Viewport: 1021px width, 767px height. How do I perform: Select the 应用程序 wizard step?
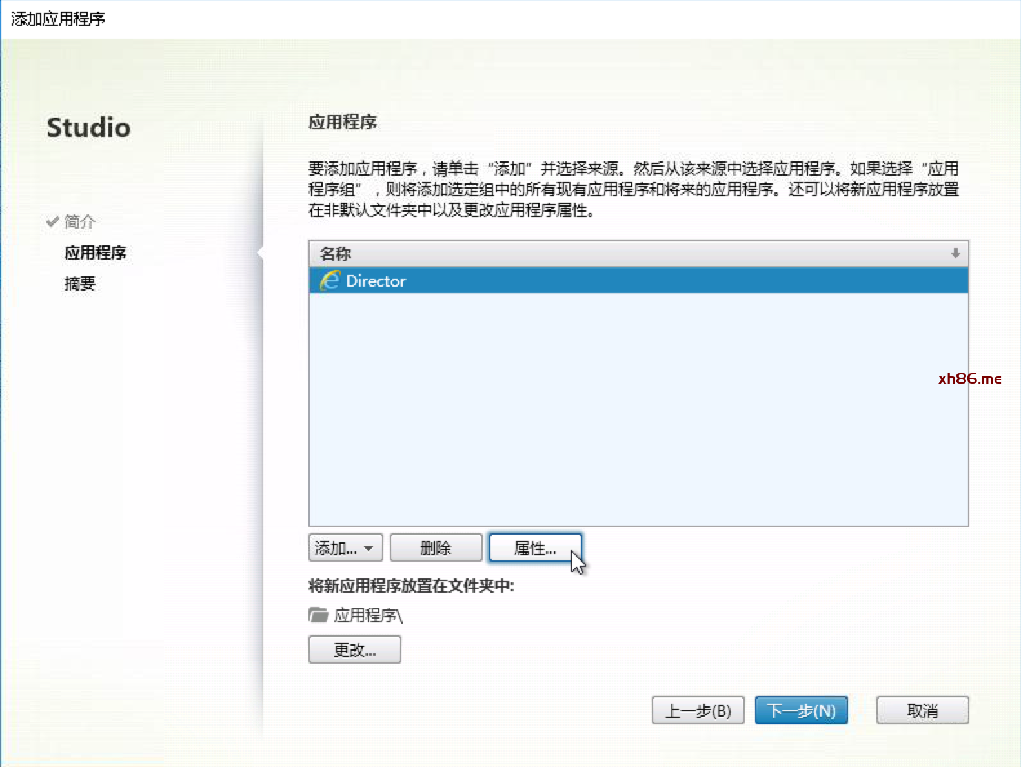[96, 252]
